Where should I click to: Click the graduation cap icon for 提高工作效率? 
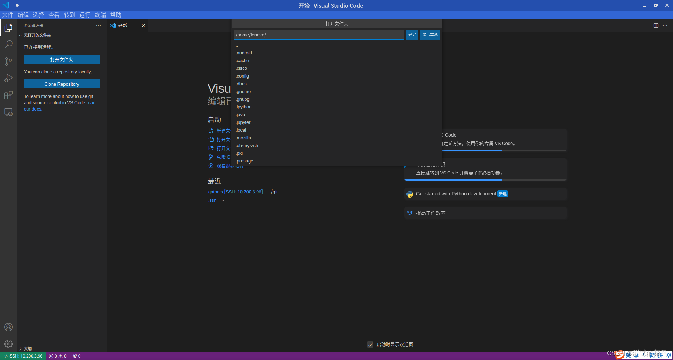[410, 213]
